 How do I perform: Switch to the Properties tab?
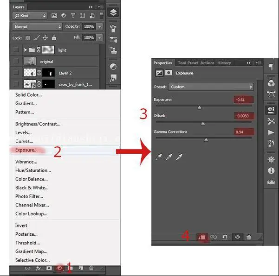[x=163, y=63]
